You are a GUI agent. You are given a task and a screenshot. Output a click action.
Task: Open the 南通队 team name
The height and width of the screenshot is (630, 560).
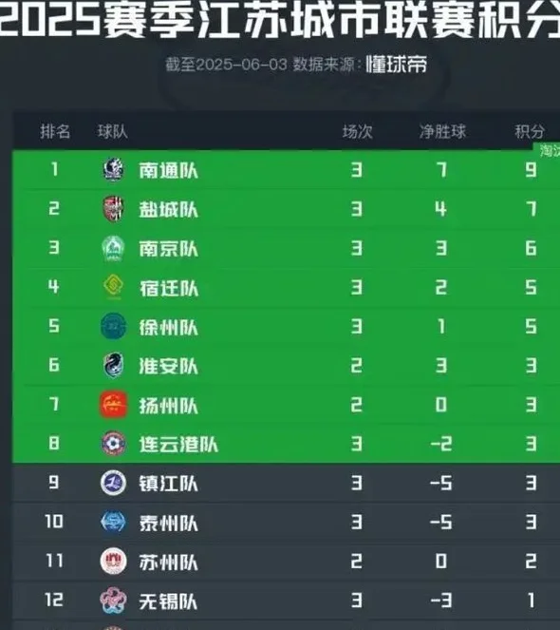pyautogui.click(x=169, y=170)
